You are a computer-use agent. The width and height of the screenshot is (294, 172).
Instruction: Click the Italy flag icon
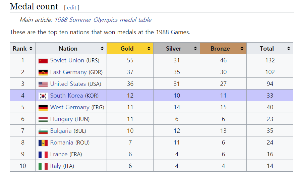43,166
